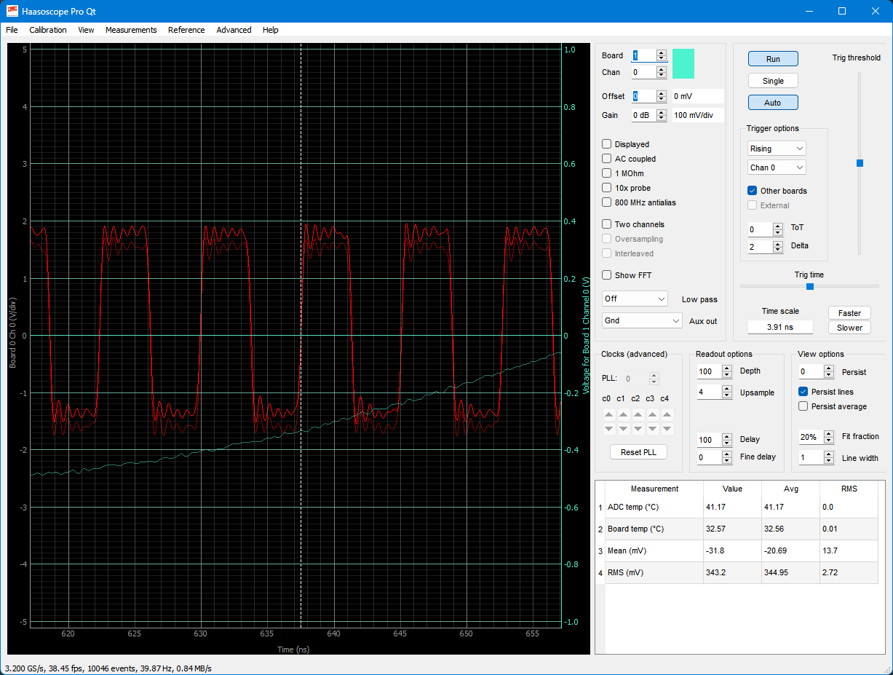
Task: Uncheck the Persist lines option
Action: [803, 392]
